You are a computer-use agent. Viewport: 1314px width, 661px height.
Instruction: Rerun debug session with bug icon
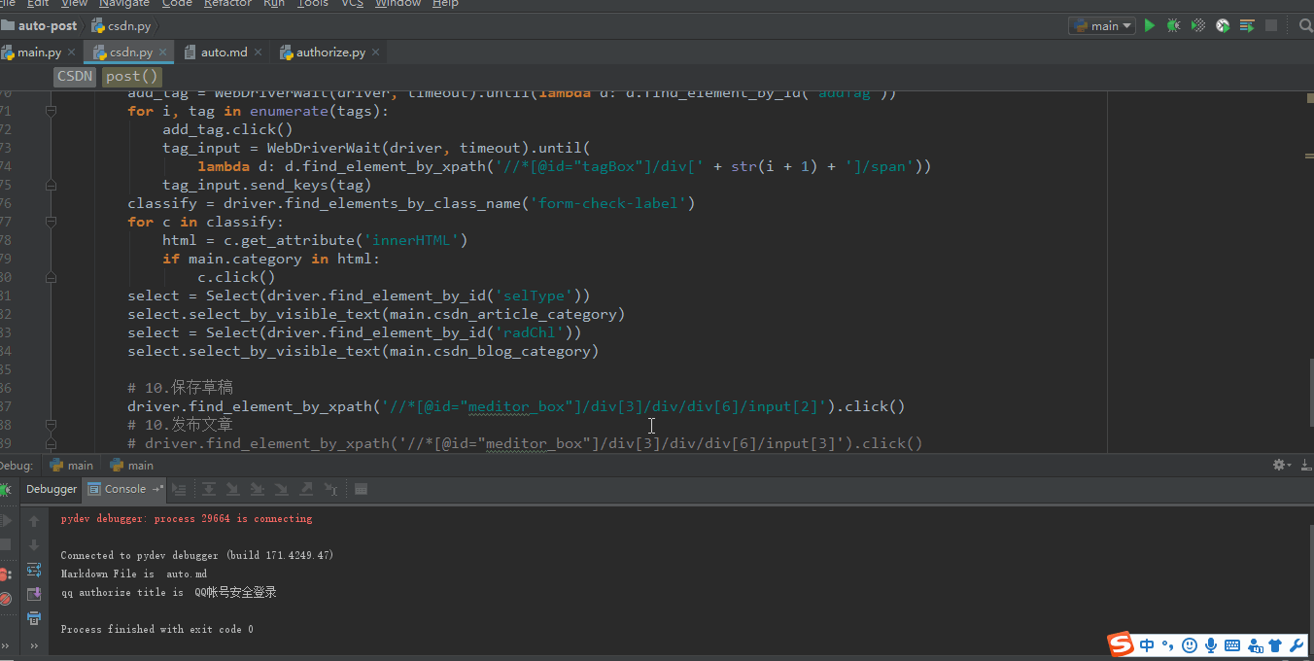pos(5,489)
